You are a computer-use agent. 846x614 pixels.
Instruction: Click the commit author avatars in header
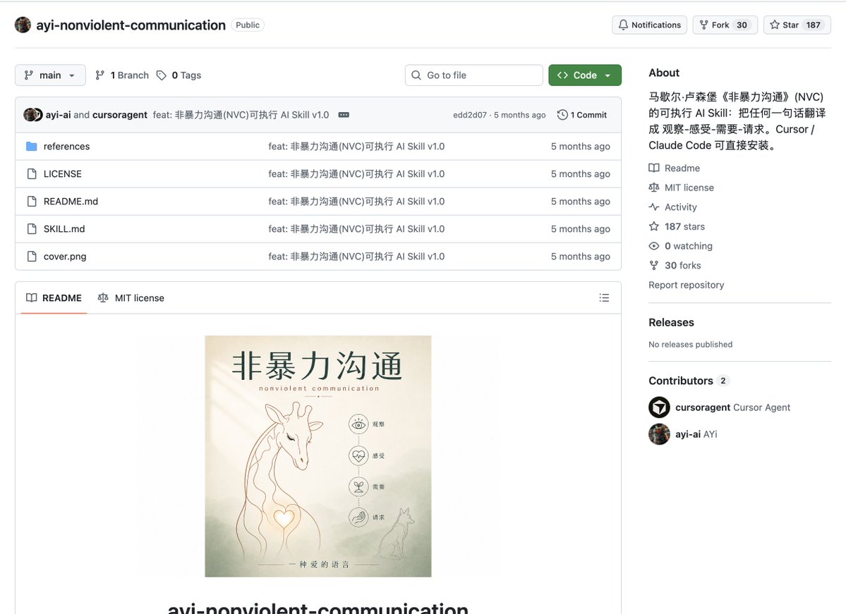coord(33,114)
